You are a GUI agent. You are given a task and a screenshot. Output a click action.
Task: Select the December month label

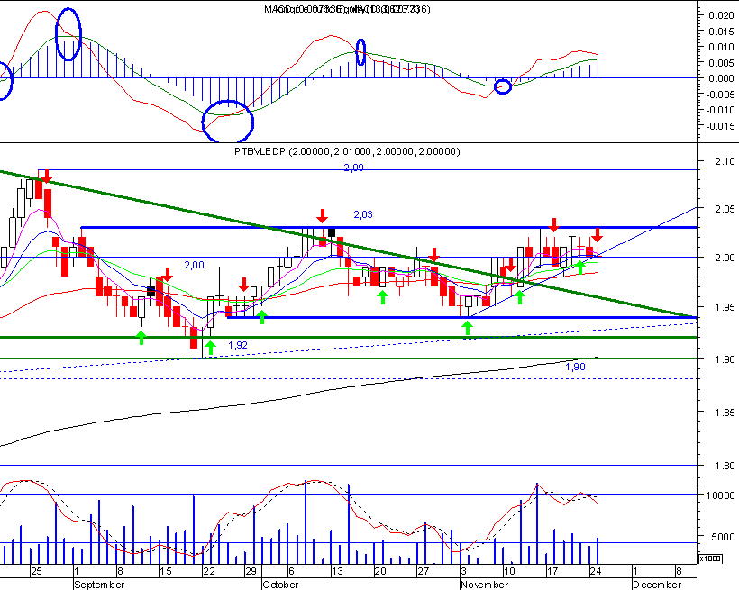[x=657, y=585]
